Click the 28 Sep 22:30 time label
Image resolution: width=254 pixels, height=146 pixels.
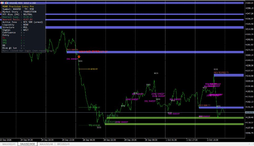(x=110, y=140)
